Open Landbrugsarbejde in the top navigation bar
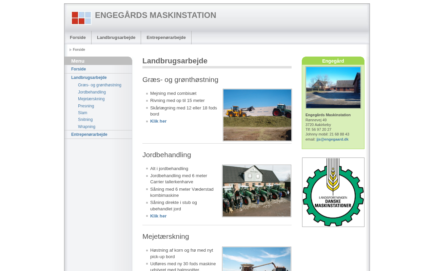434x271 pixels. [x=116, y=38]
